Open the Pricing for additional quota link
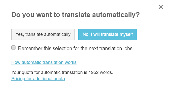169x93 pixels. click(38, 79)
